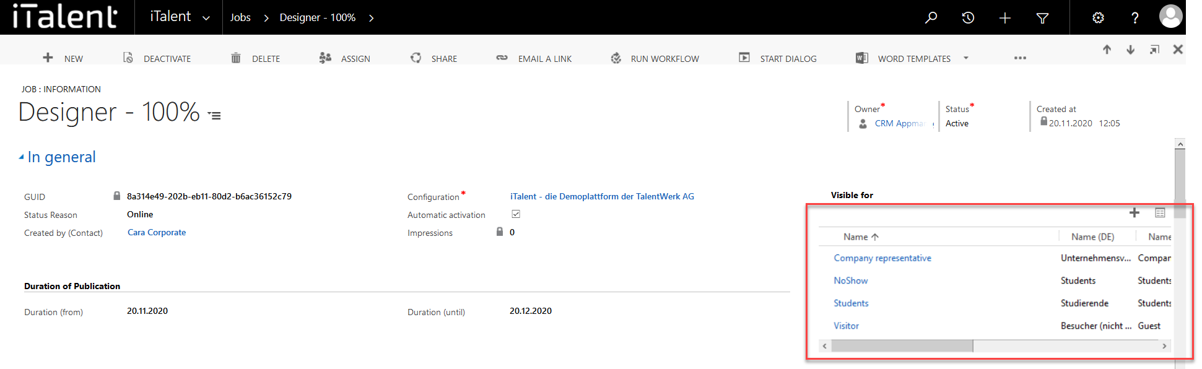The image size is (1202, 369).
Task: Open the NoShow link
Action: (x=850, y=280)
